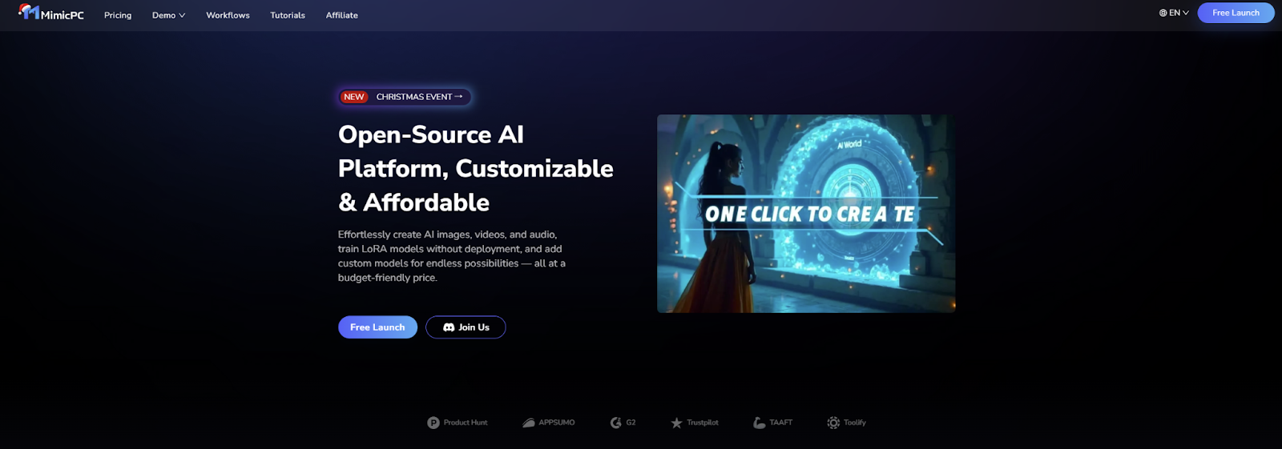Click the Free Launch button in header
Screen dimensions: 1282x449
1236,13
